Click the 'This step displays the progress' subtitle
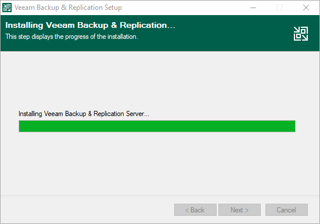The image size is (320, 224). point(71,37)
